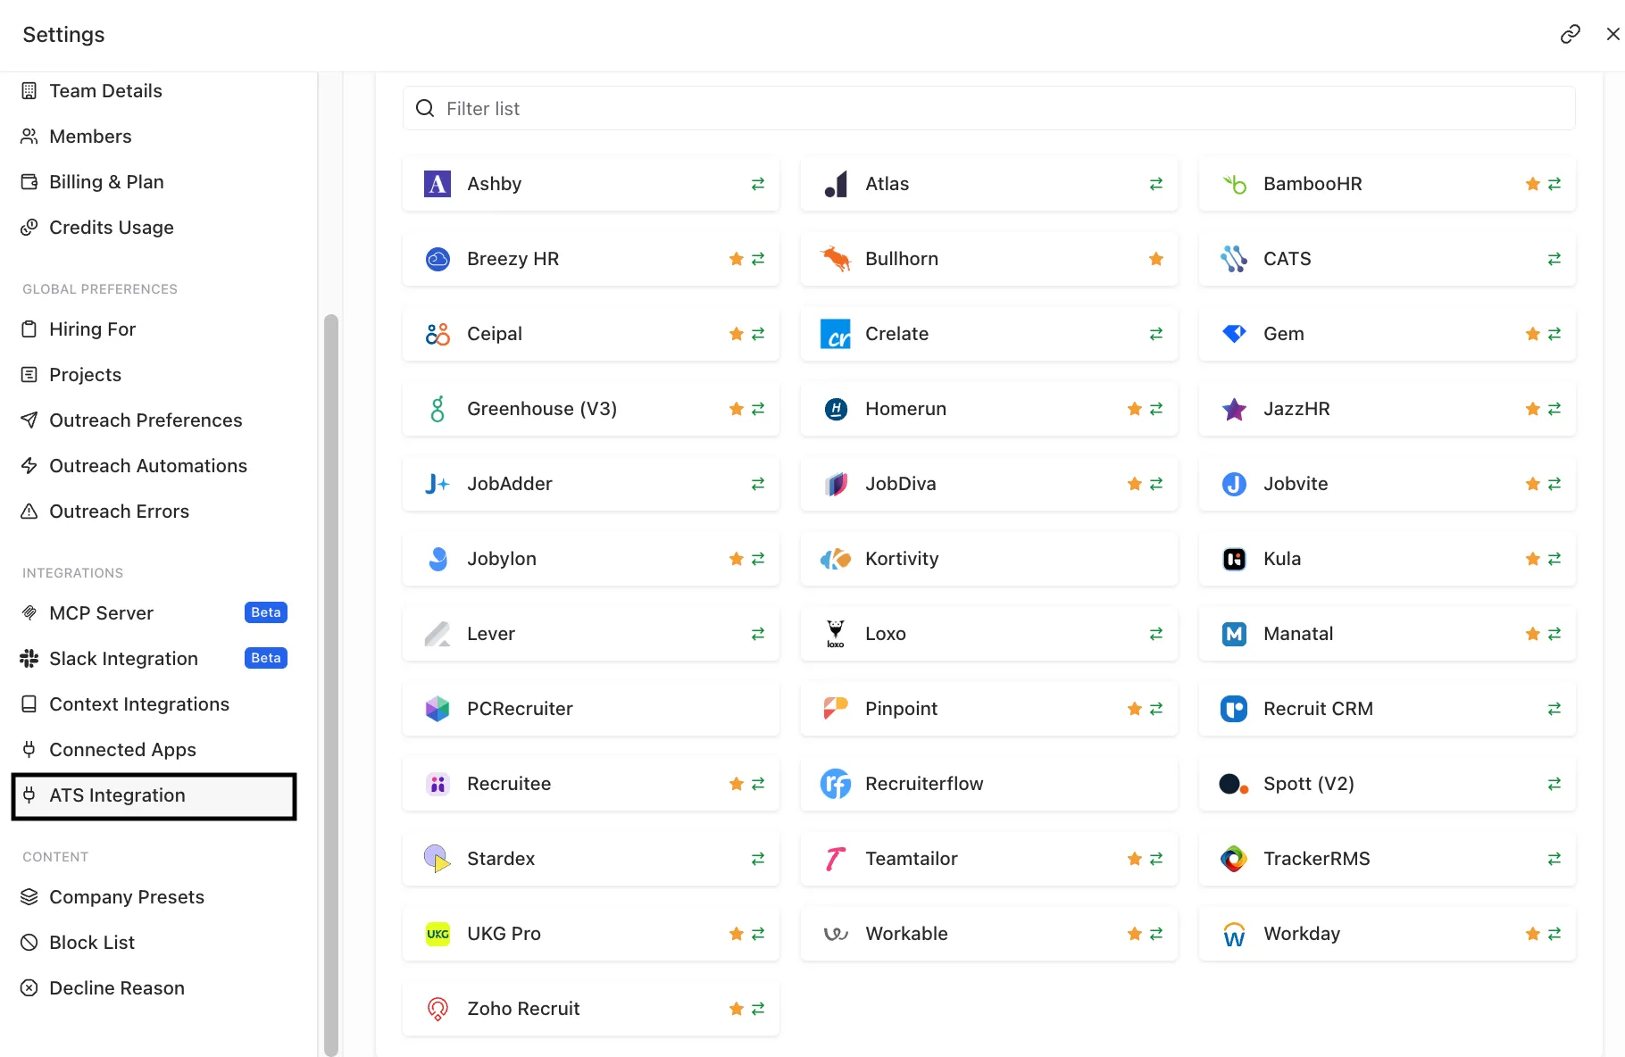
Task: Choose the Recruit CRM integration
Action: point(1387,709)
